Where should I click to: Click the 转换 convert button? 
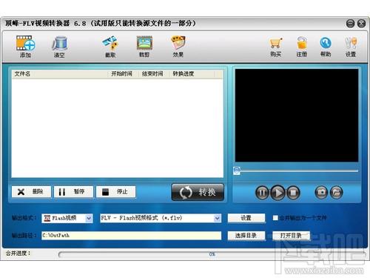(x=198, y=192)
